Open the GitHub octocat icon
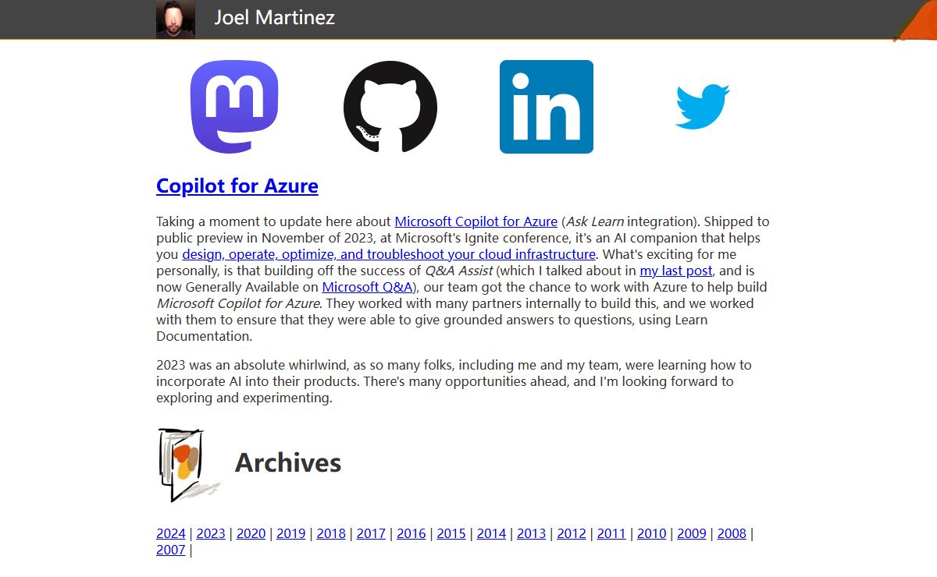Screen dimensions: 937x577 coord(390,107)
